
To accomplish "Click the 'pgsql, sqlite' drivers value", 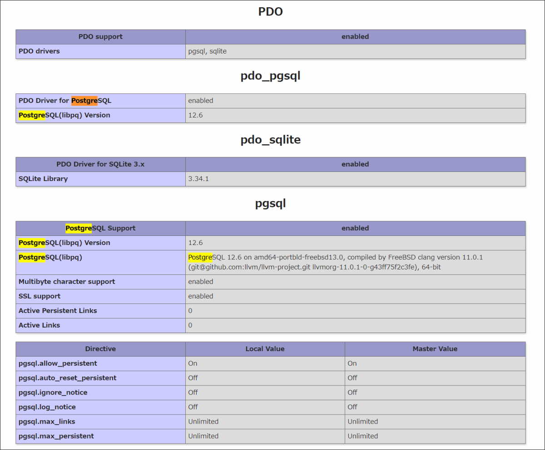I will [207, 51].
